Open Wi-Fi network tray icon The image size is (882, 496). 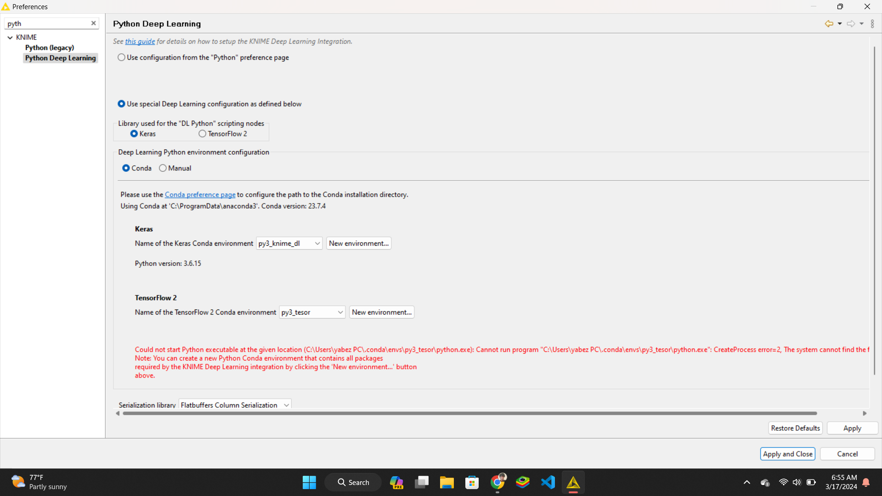[783, 482]
